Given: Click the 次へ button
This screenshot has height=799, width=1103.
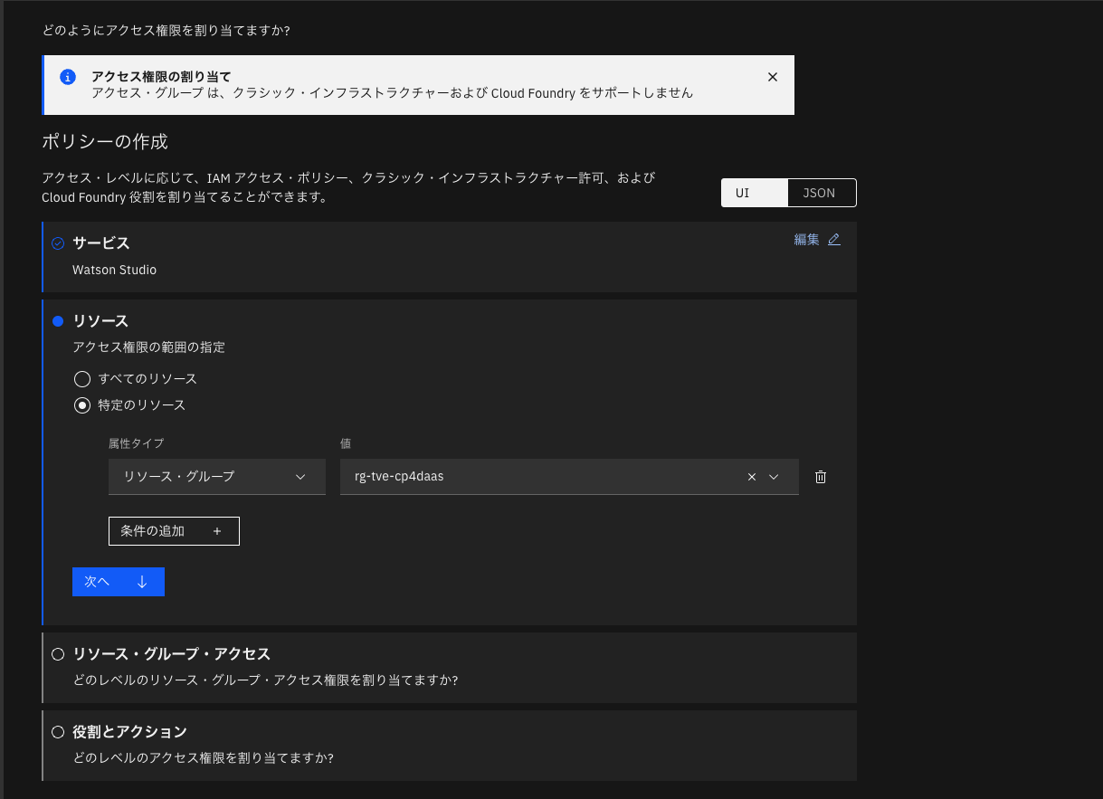Looking at the screenshot, I should (119, 582).
